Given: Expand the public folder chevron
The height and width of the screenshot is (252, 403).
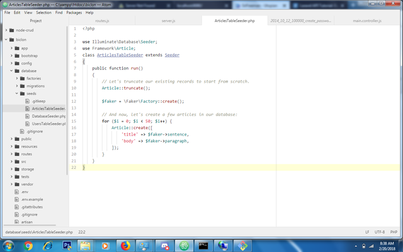Looking at the screenshot, I should coord(11,139).
